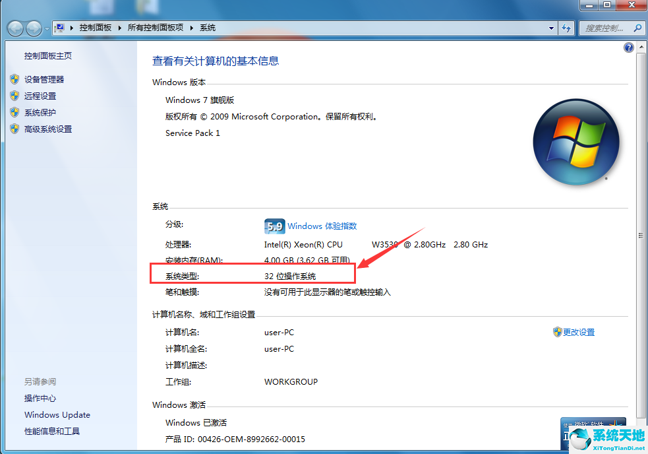The height and width of the screenshot is (454, 648).
Task: Open the address bar dropdown arrow
Action: click(x=552, y=28)
